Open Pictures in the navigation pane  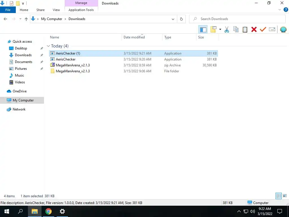pyautogui.click(x=21, y=69)
